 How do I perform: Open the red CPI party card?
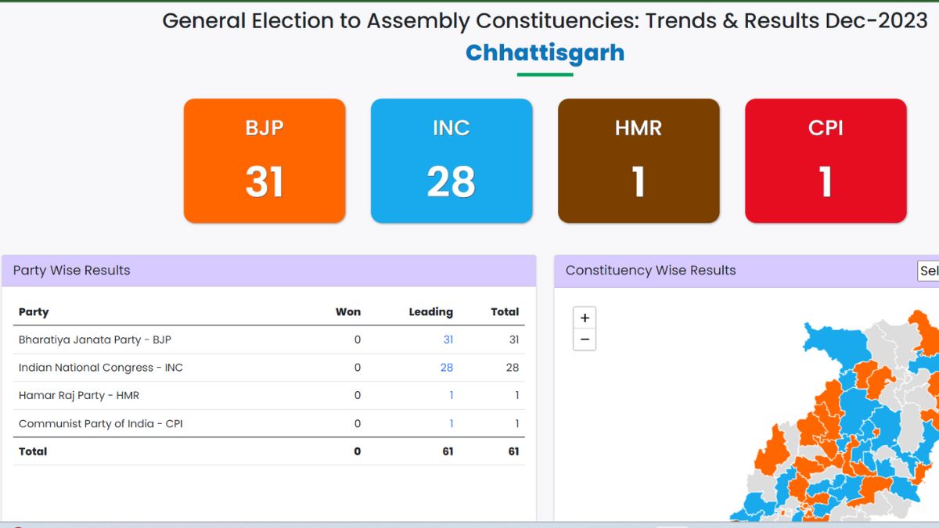826,160
